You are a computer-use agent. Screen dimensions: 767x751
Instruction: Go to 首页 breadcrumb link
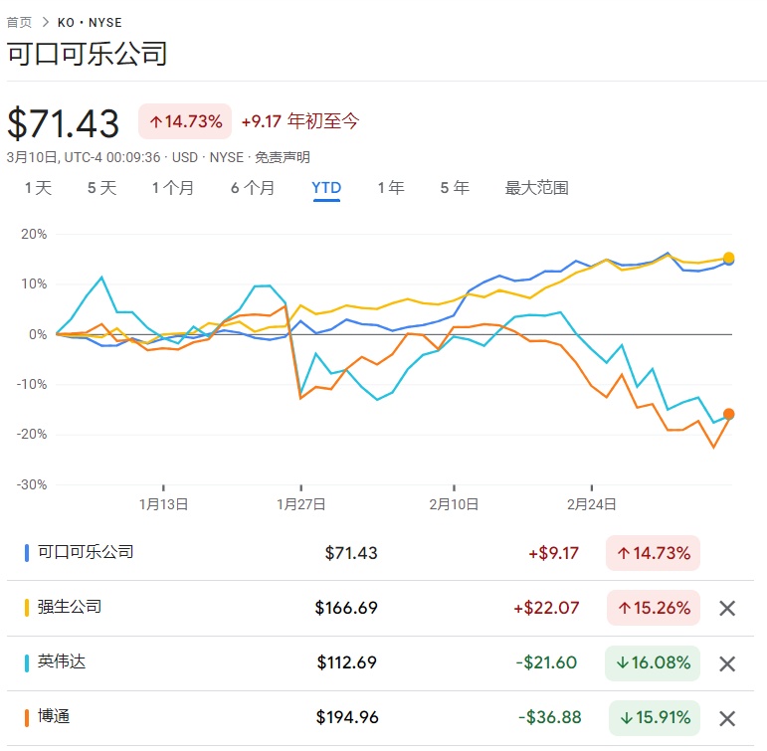[x=19, y=22]
